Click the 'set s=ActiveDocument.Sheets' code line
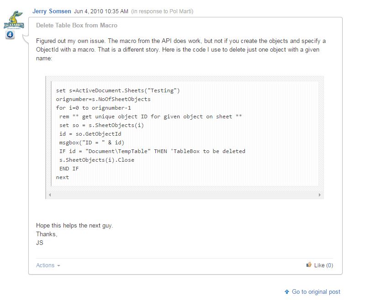The width and height of the screenshot is (365, 302). click(x=118, y=90)
